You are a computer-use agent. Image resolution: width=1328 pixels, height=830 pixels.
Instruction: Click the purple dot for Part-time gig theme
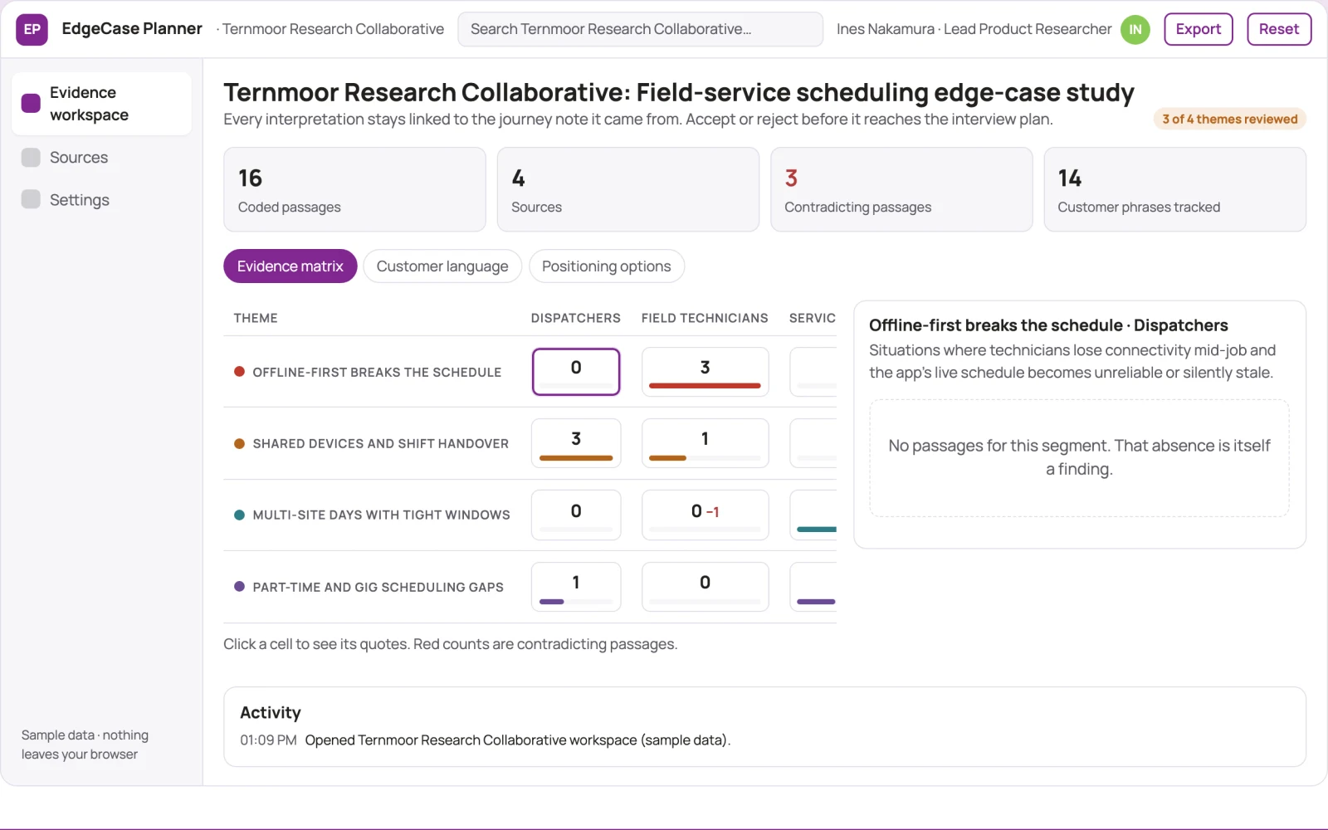pos(239,586)
